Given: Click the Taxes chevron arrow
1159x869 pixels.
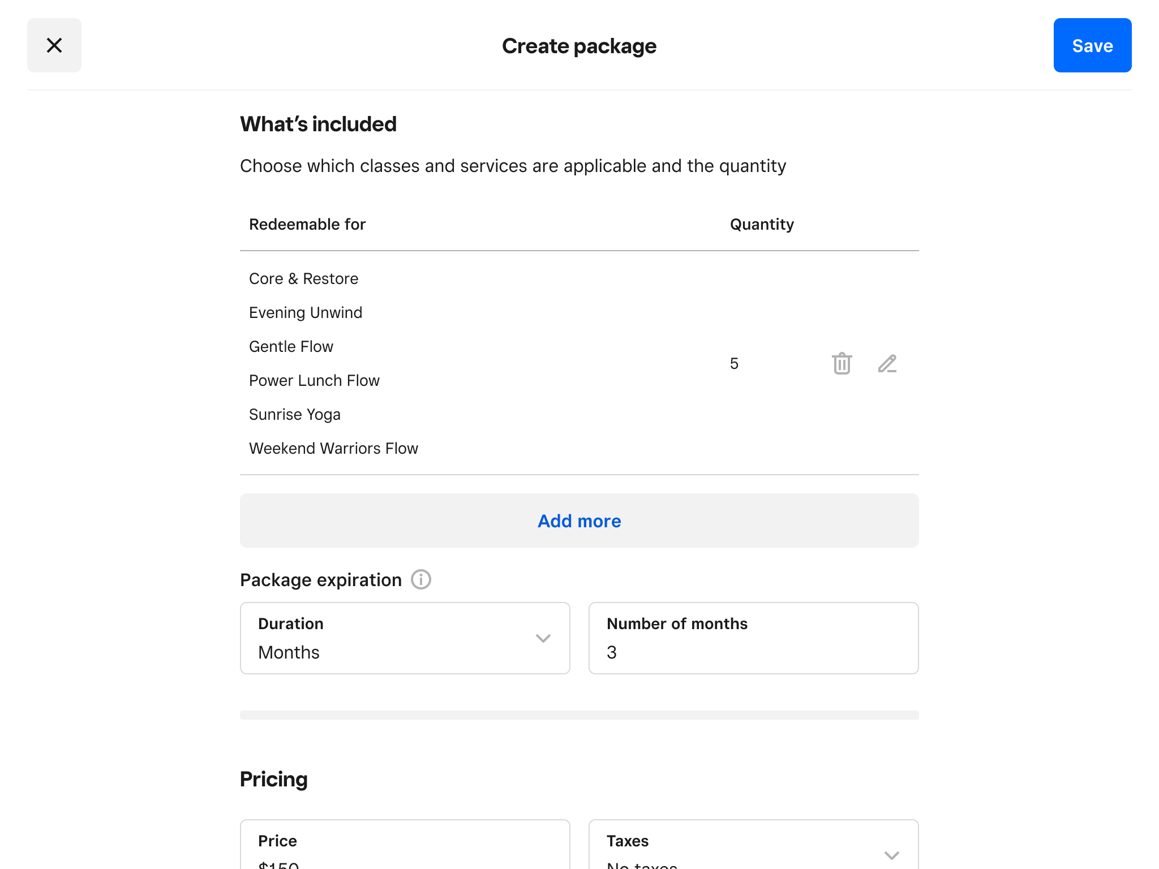Looking at the screenshot, I should coord(891,855).
